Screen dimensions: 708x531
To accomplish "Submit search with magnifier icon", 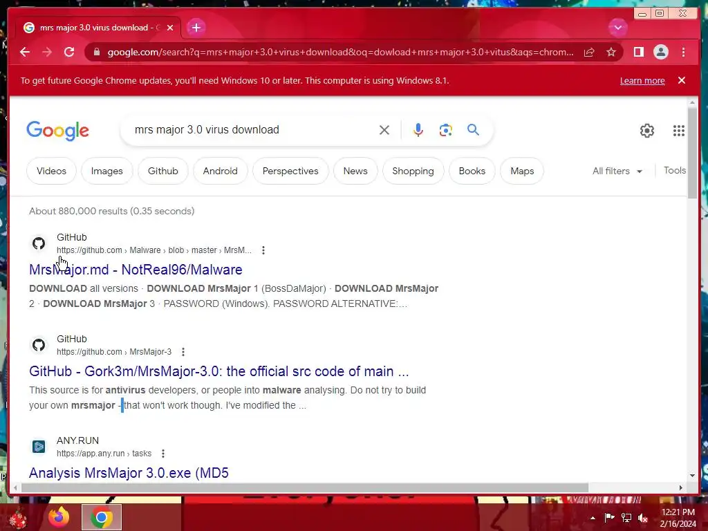I will [473, 130].
